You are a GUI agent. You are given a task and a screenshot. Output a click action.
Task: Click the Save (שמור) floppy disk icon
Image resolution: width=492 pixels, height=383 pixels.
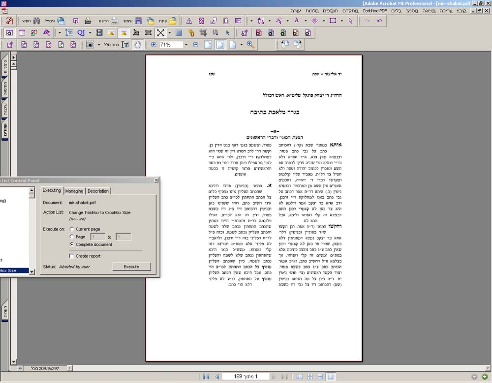(x=138, y=21)
